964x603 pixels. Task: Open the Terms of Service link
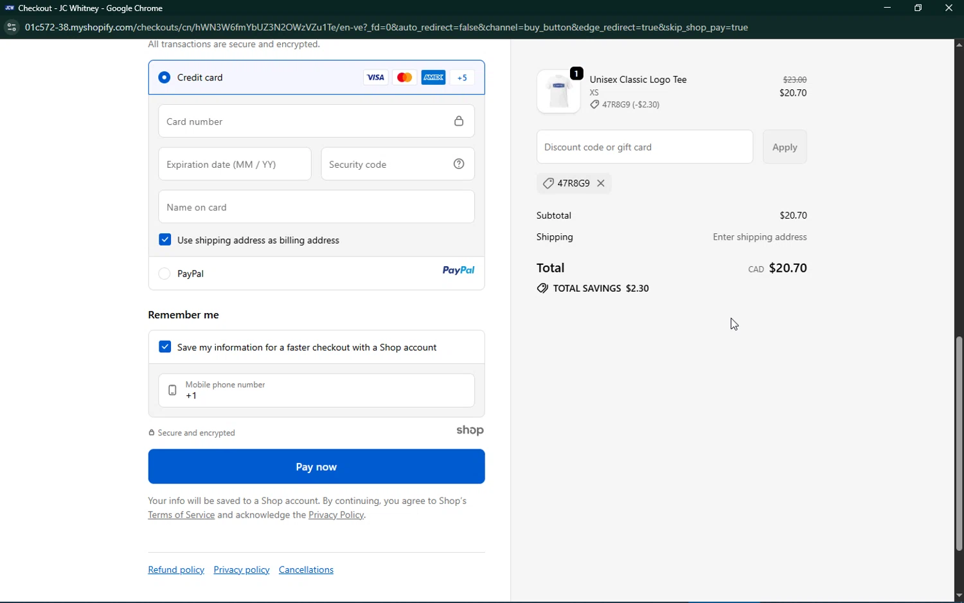[181, 516]
